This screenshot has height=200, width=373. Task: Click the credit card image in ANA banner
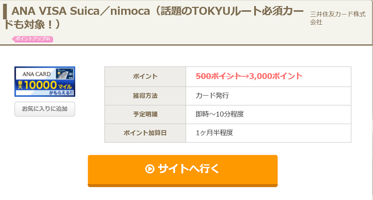64,74
